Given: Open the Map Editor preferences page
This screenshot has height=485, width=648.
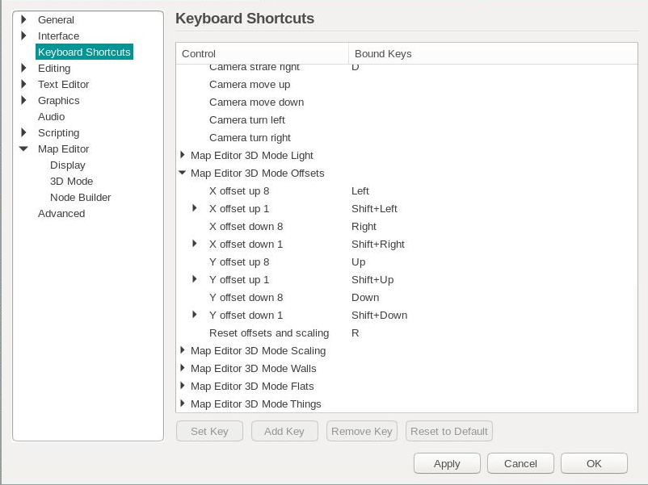Looking at the screenshot, I should coord(63,148).
